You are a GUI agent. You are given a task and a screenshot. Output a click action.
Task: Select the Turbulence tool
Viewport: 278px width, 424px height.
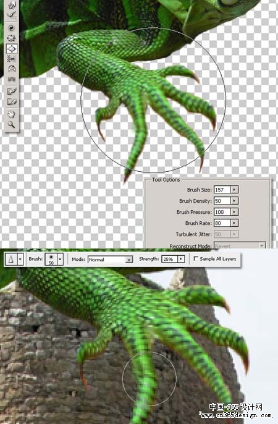[x=12, y=79]
